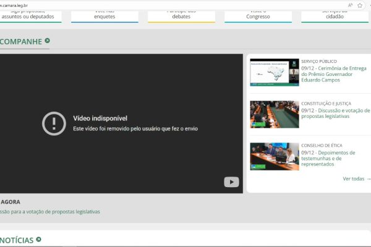
Task: Open the Conselho de Ética video thumbnail
Action: [275, 156]
